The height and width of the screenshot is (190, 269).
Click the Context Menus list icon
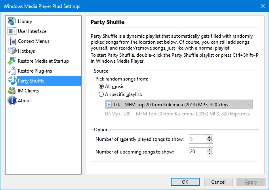pyautogui.click(x=12, y=41)
